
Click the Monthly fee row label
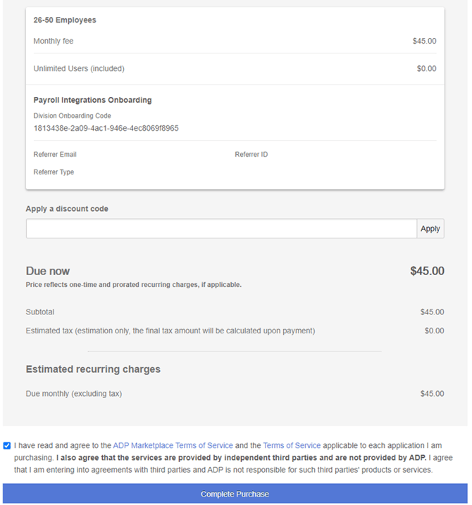(54, 41)
